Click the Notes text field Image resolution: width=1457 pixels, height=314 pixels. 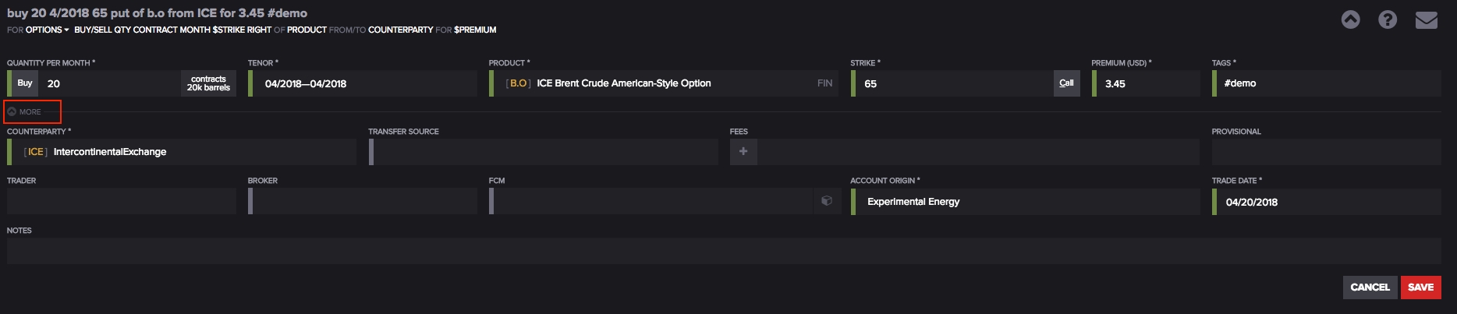point(723,251)
